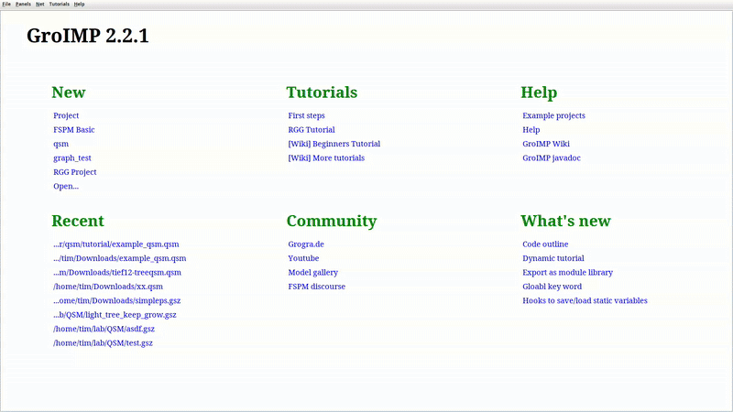Select the RGG Project template
Viewport: 733px width, 412px height.
pos(74,172)
